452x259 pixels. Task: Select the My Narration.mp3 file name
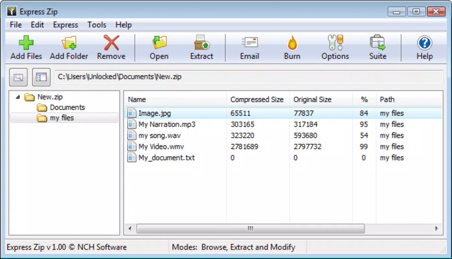tap(167, 124)
